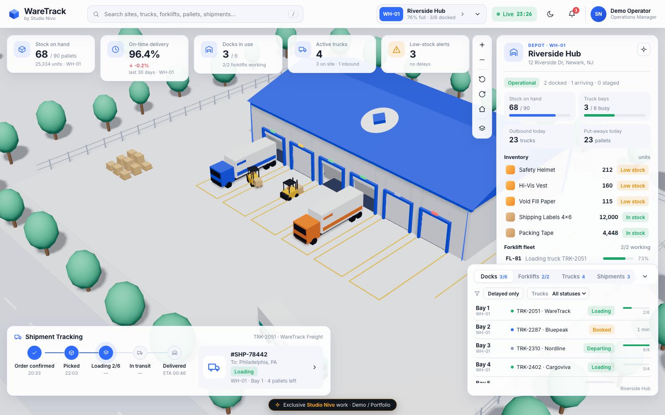Reset map to home view
Image resolution: width=665 pixels, height=415 pixels.
pos(482,109)
